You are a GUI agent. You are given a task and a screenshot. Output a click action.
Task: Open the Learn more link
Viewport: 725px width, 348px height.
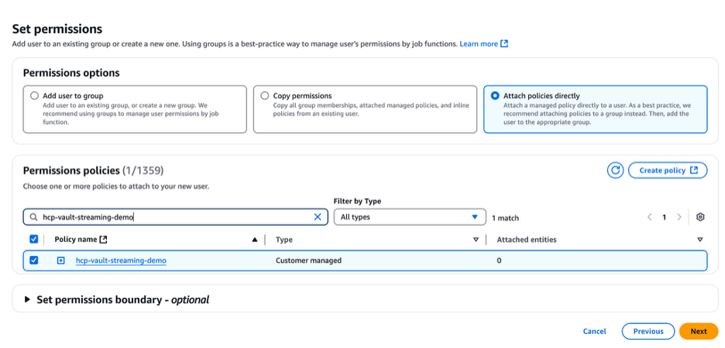pyautogui.click(x=484, y=44)
